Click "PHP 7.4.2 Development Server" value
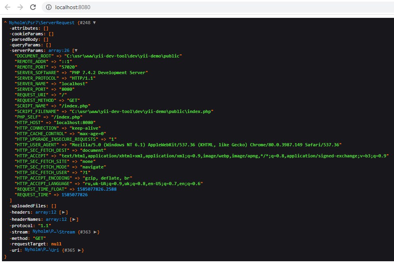The width and height of the screenshot is (394, 266). [x=109, y=73]
